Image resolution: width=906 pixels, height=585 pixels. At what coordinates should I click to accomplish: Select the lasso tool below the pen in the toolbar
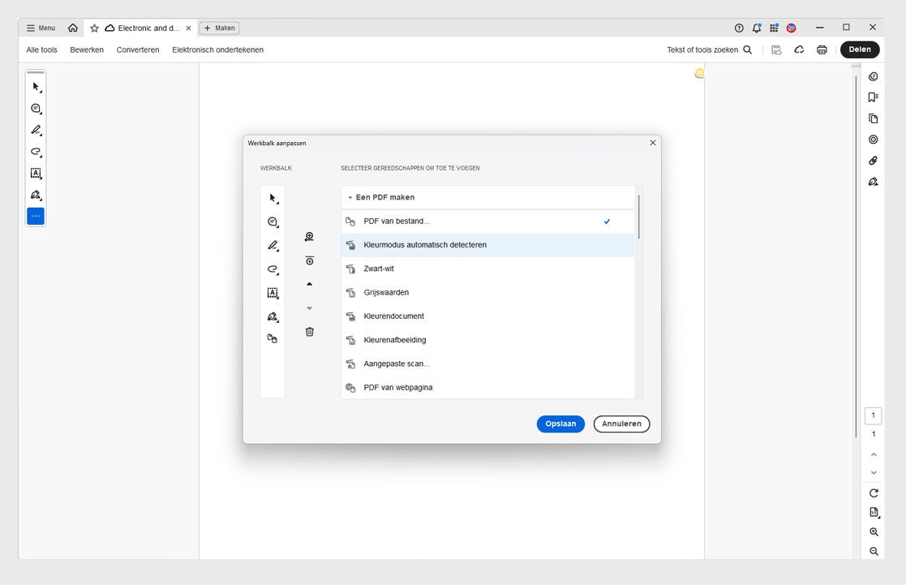coord(35,152)
